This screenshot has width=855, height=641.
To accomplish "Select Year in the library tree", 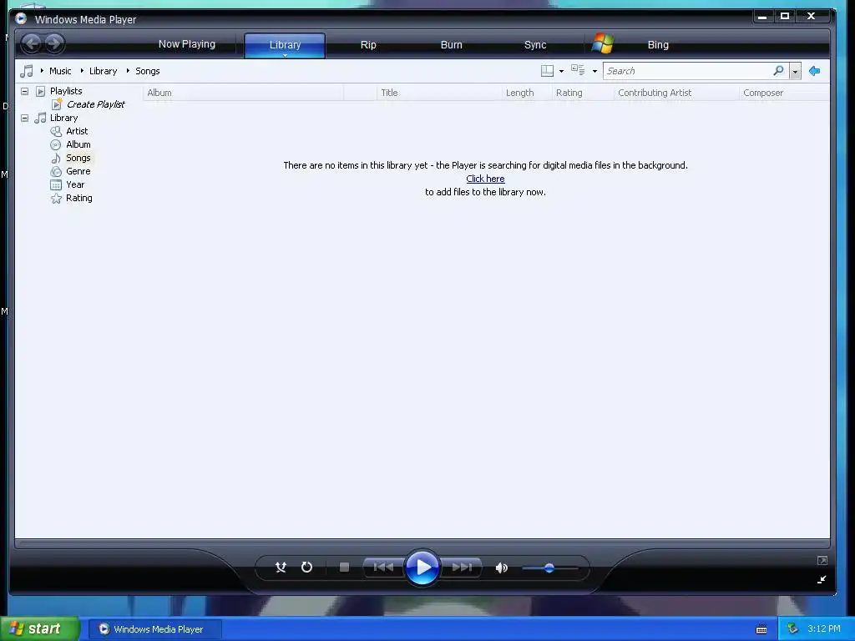I will (x=75, y=184).
